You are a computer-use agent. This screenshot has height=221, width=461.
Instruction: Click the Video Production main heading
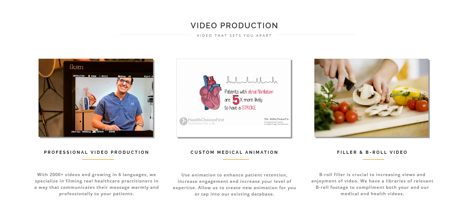(x=234, y=25)
